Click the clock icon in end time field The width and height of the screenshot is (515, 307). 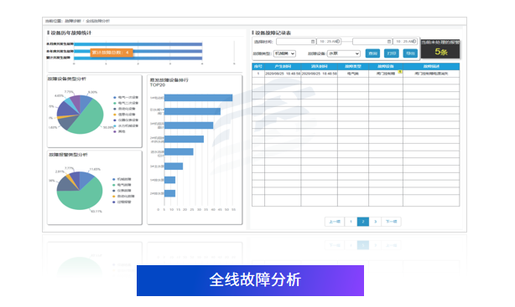tap(414, 41)
